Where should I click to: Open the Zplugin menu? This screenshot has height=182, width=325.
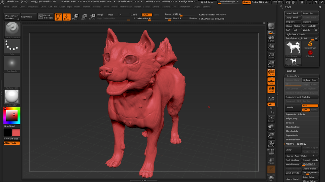click(196, 7)
